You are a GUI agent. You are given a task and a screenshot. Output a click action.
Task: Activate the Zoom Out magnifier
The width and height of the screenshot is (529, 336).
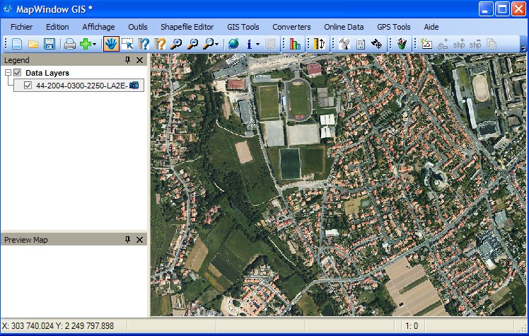193,44
